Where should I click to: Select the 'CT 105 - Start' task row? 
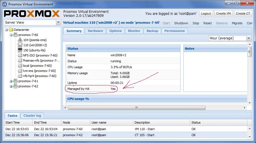click(x=126, y=135)
